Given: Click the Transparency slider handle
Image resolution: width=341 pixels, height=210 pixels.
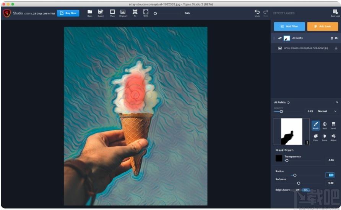Looking at the screenshot, I should tap(287, 160).
